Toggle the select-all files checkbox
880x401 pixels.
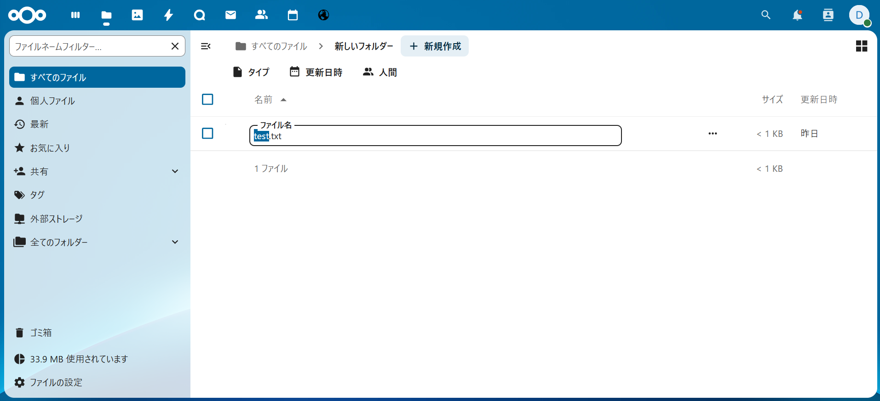click(x=207, y=99)
